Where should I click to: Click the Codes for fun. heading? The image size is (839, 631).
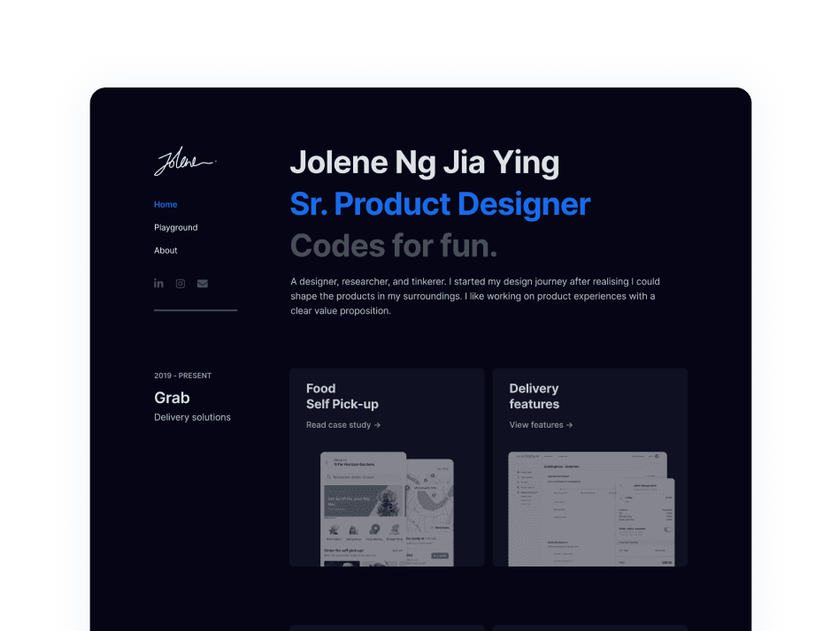(394, 246)
